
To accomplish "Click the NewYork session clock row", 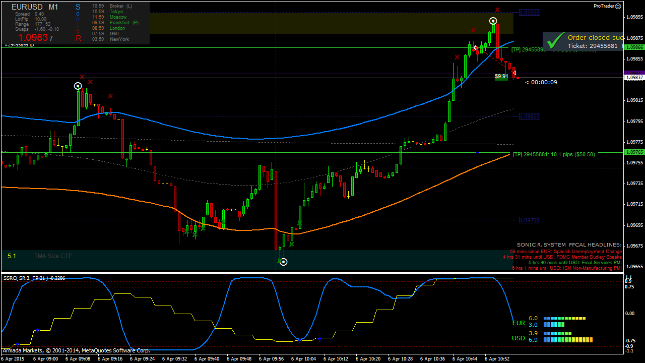I will click(110, 39).
